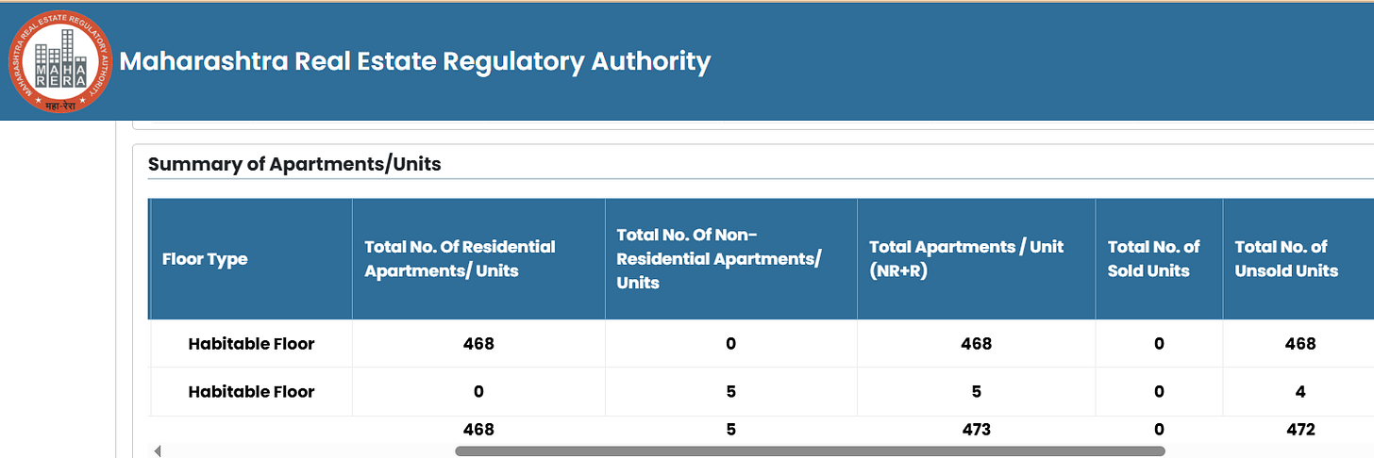Click unsold units value 468 in the first row
Image resolution: width=1374 pixels, height=458 pixels.
[1300, 344]
